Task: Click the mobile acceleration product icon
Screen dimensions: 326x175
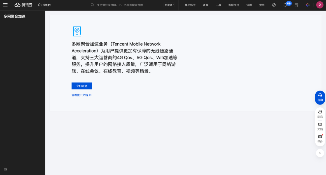Action: [x=77, y=31]
